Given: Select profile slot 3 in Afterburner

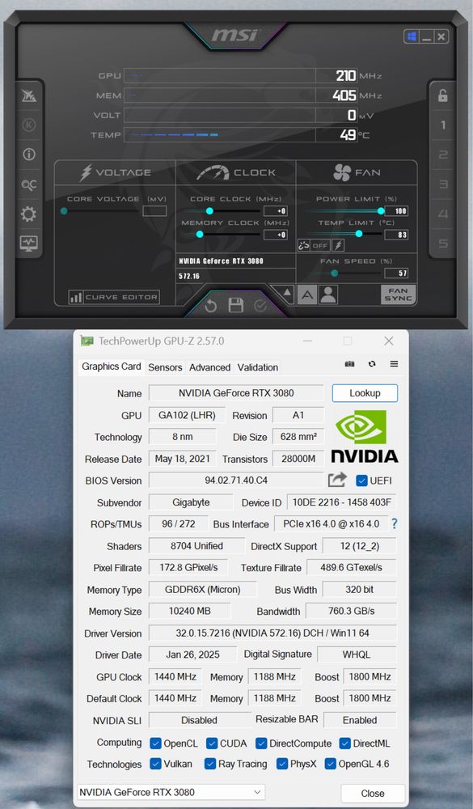Looking at the screenshot, I should 442,184.
